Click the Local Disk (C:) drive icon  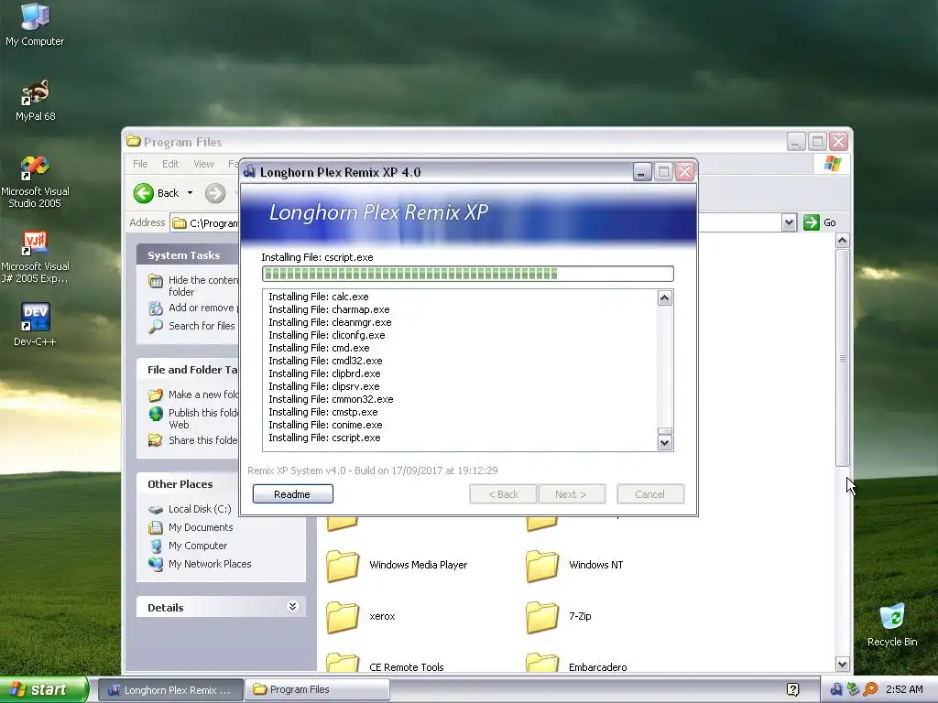(x=156, y=509)
